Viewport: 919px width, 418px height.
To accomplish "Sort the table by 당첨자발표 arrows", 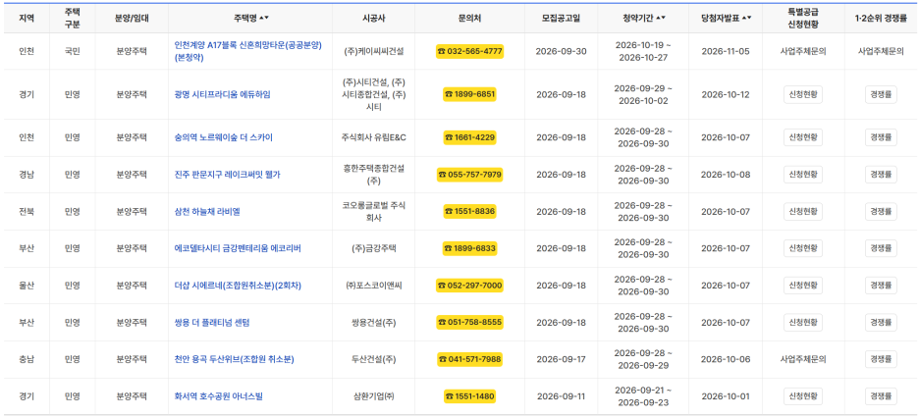I will (x=746, y=18).
